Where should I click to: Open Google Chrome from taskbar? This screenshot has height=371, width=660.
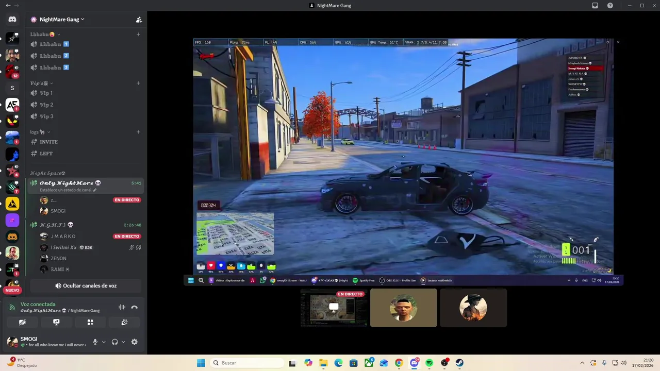pos(399,363)
